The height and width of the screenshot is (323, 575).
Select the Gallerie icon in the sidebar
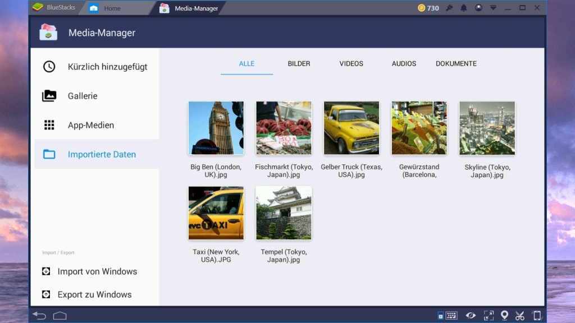(x=49, y=96)
